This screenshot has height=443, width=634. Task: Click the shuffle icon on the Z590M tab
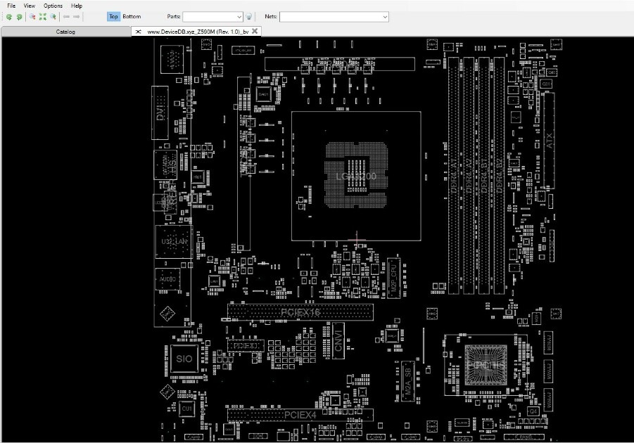click(139, 32)
